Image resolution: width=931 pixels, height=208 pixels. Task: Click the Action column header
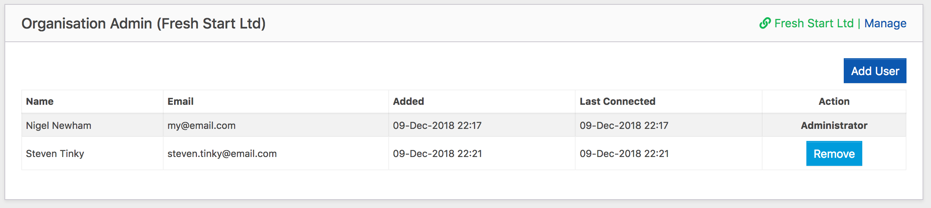coord(834,101)
